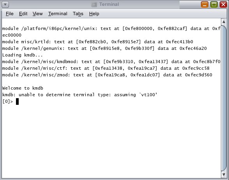The height and width of the screenshot is (180, 229).
Task: Click the scrollbar up arrow
Action: coord(224,22)
